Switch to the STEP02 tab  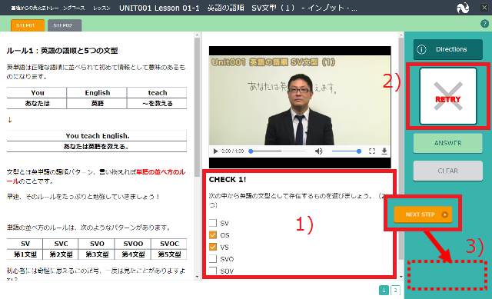[65, 25]
